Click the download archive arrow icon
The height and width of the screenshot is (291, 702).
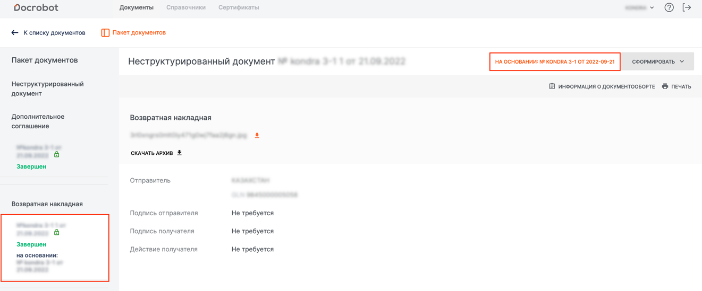click(180, 153)
